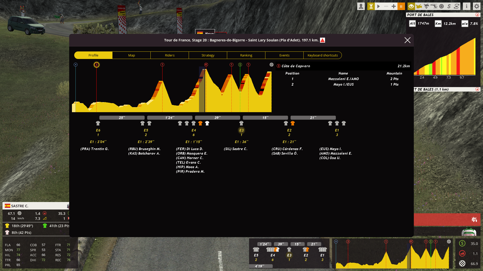483x271 pixels.
Task: Select the wheel camera icon
Action: (x=441, y=6)
